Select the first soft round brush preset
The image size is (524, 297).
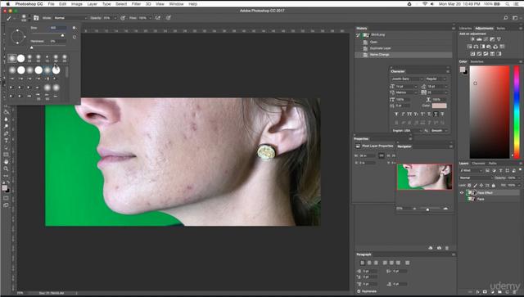[x=12, y=58]
